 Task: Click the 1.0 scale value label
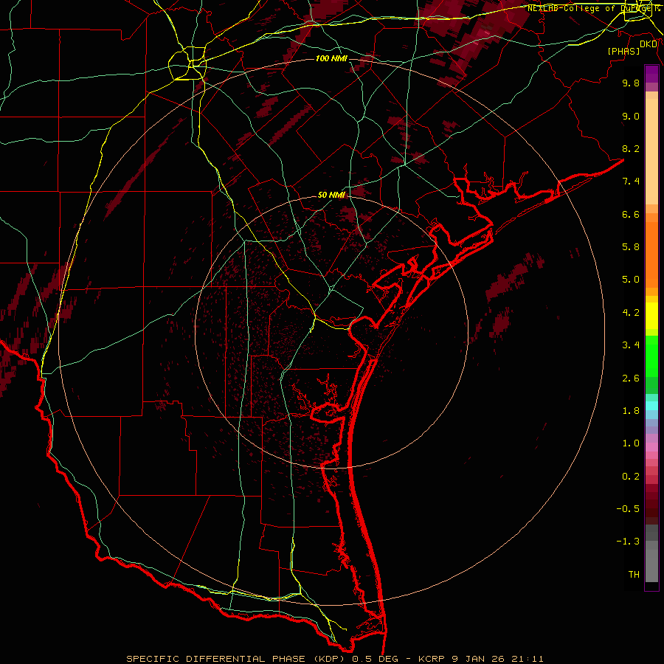pyautogui.click(x=631, y=443)
